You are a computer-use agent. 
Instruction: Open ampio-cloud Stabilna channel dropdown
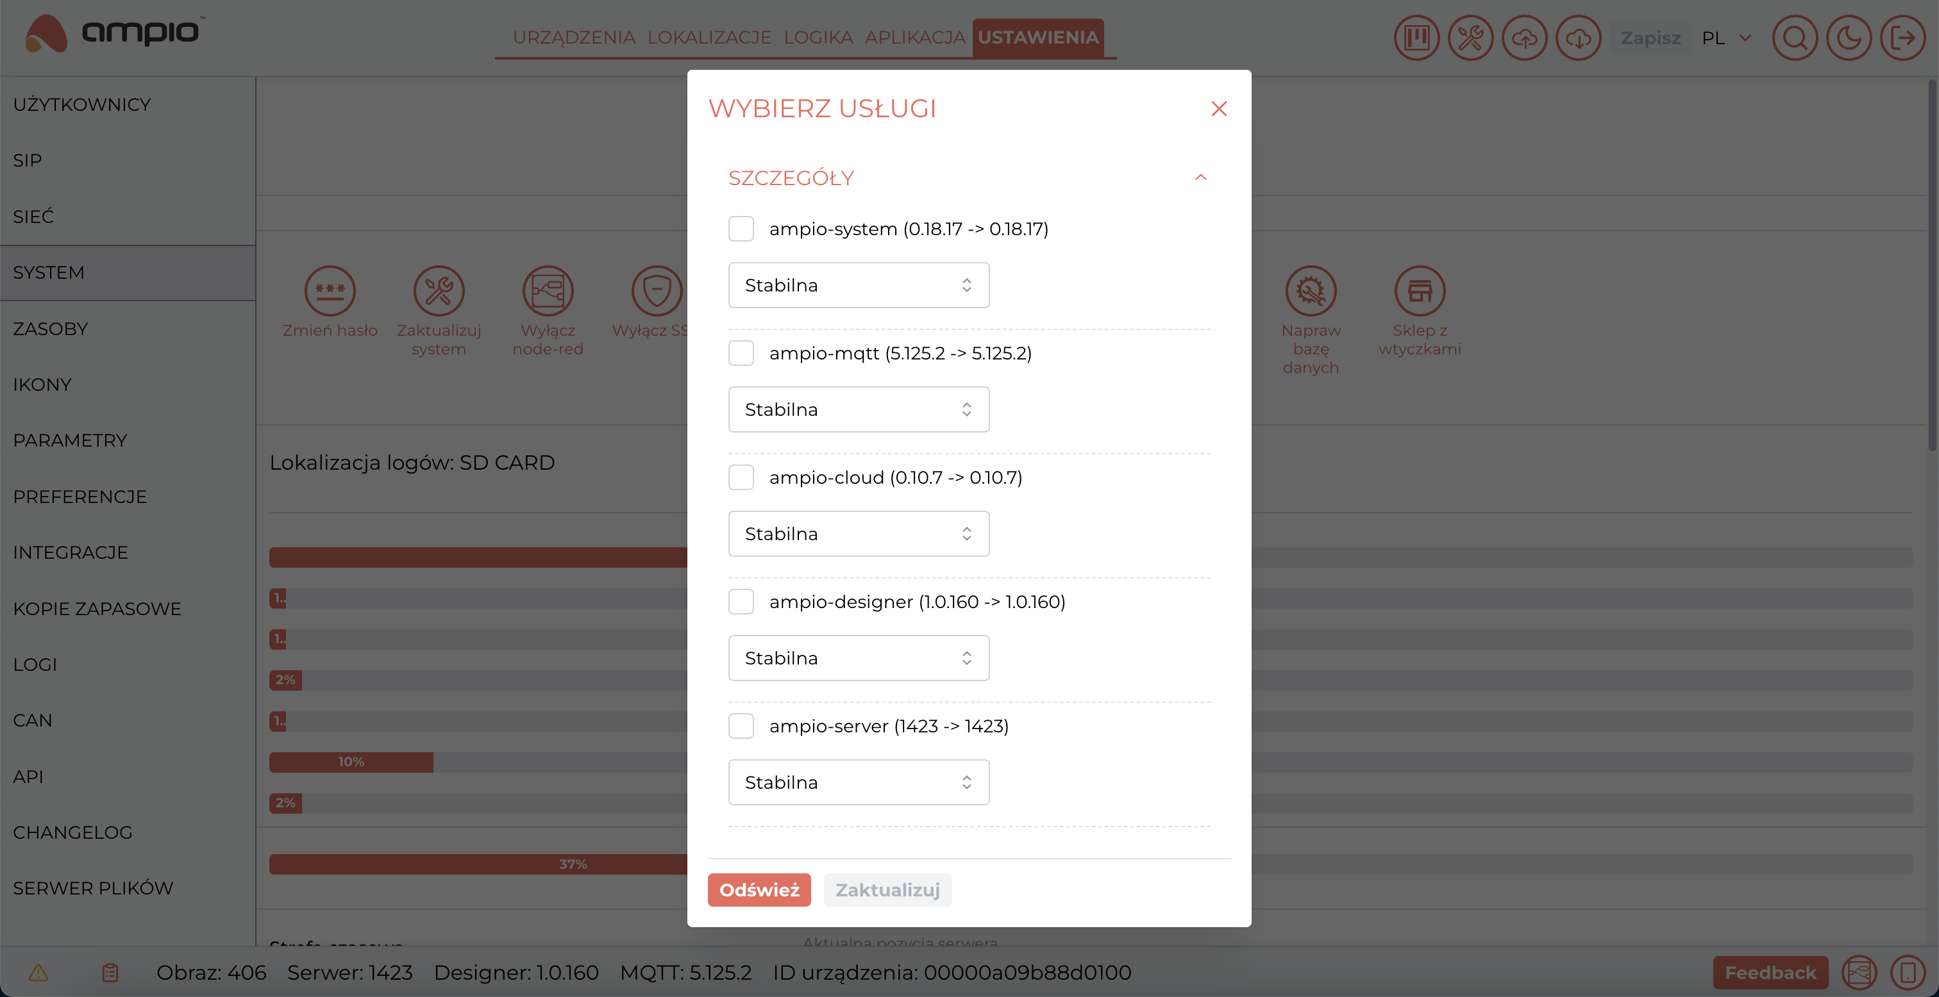click(x=858, y=534)
